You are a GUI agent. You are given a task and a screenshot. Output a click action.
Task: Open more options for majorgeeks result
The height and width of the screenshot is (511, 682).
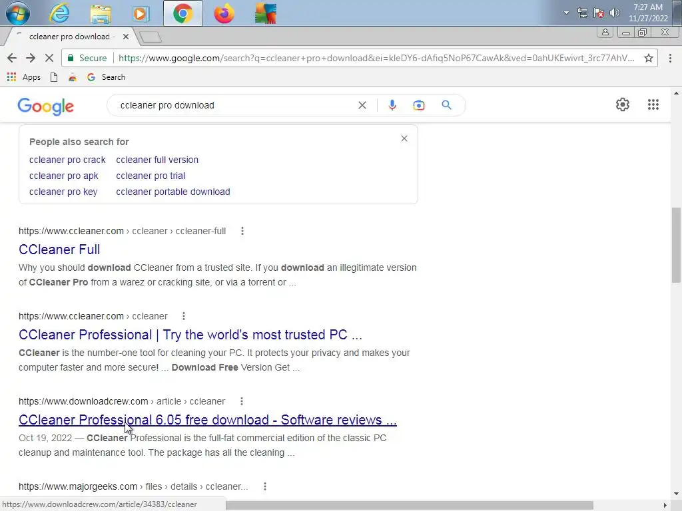coord(265,486)
